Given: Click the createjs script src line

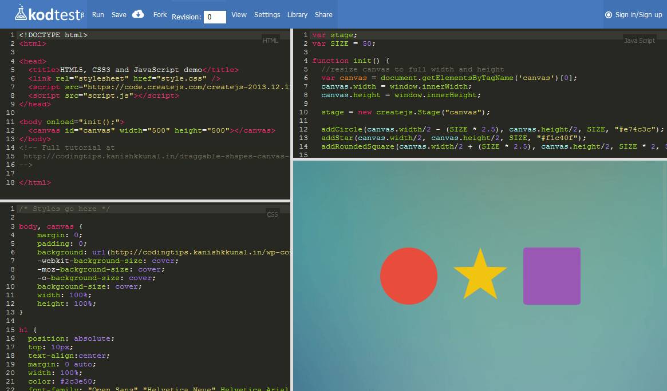Looking at the screenshot, I should pos(159,87).
